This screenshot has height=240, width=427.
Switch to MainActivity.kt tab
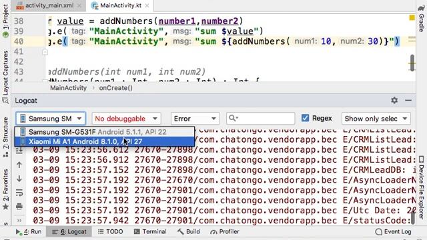click(120, 5)
